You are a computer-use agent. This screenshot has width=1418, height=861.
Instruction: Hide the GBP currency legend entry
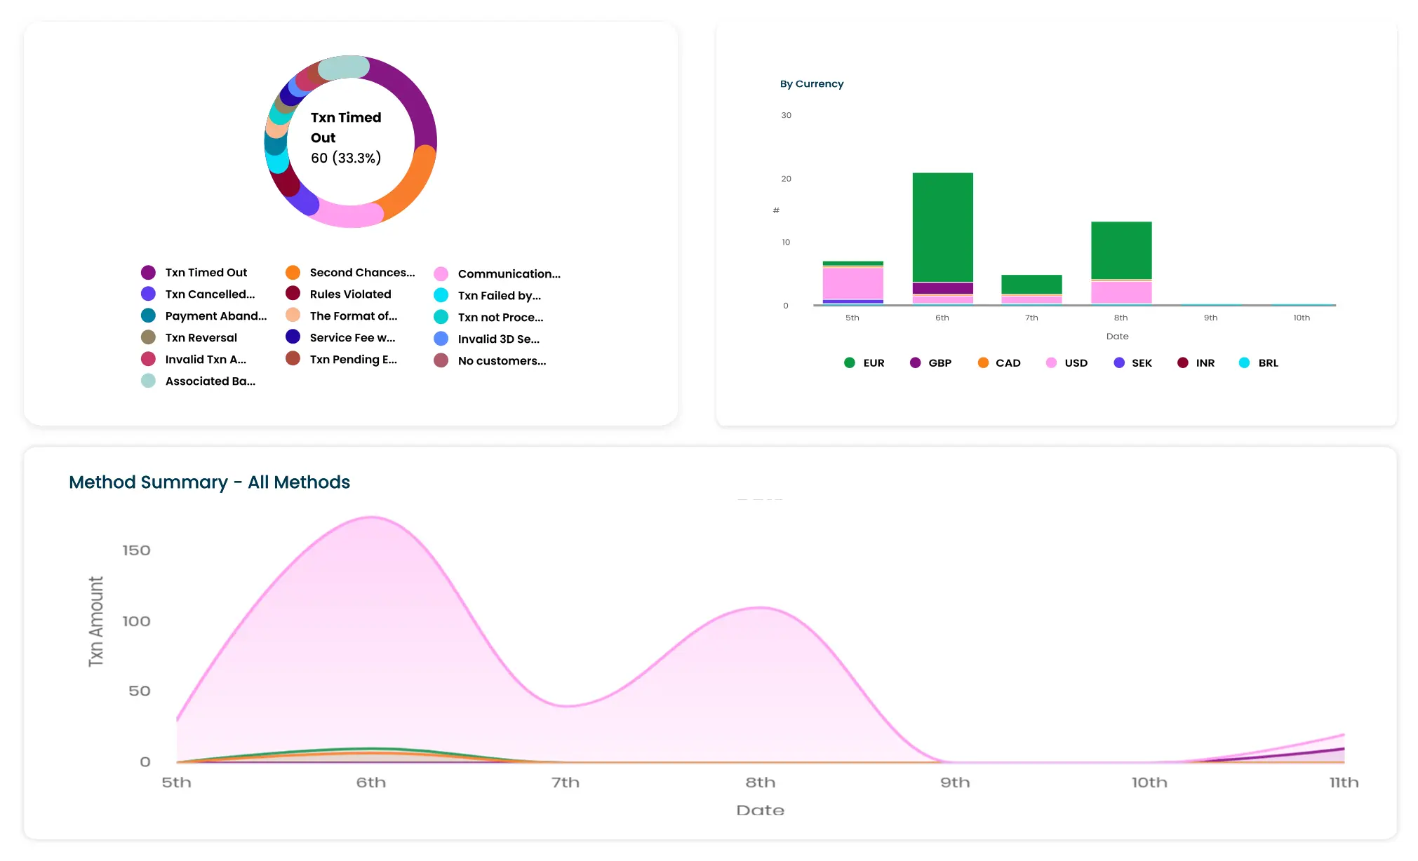tap(939, 363)
